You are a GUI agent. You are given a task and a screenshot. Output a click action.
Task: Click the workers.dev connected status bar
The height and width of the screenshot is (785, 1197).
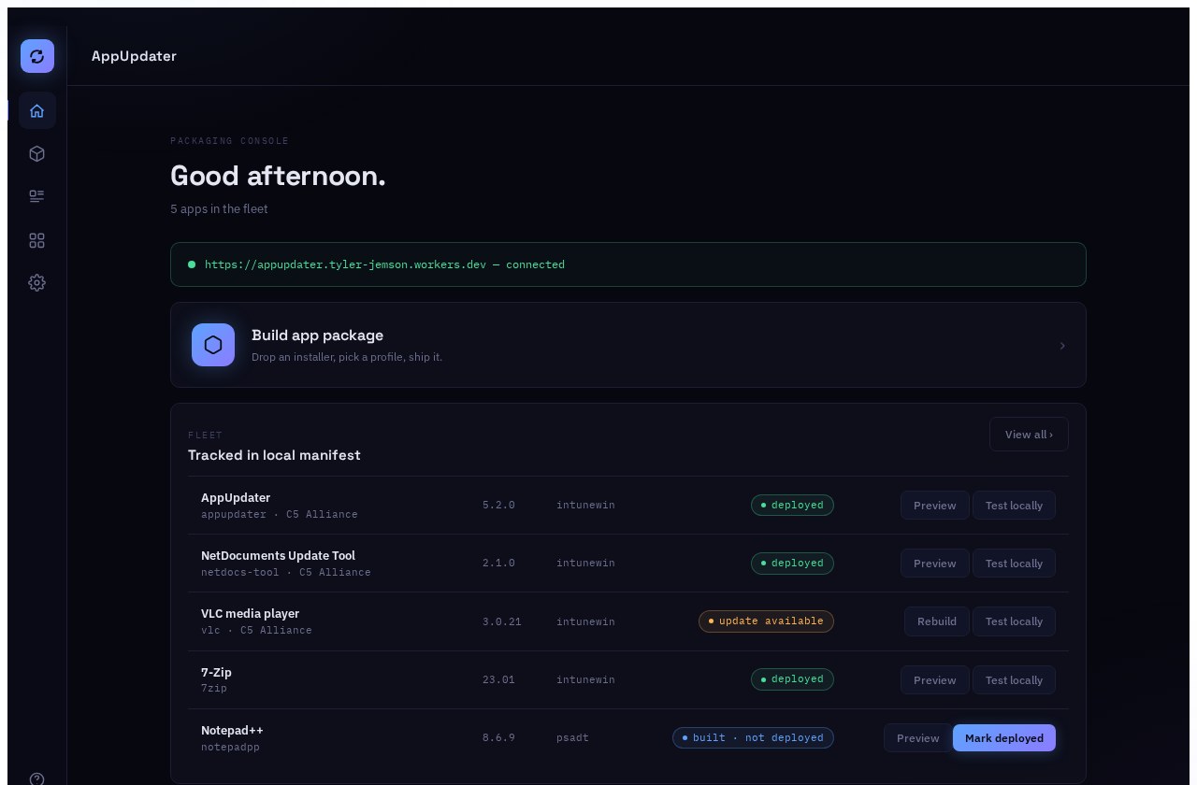[628, 264]
